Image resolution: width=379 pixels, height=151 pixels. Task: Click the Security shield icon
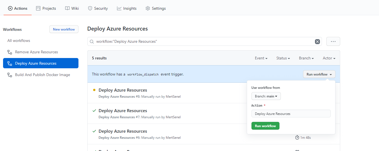90,8
